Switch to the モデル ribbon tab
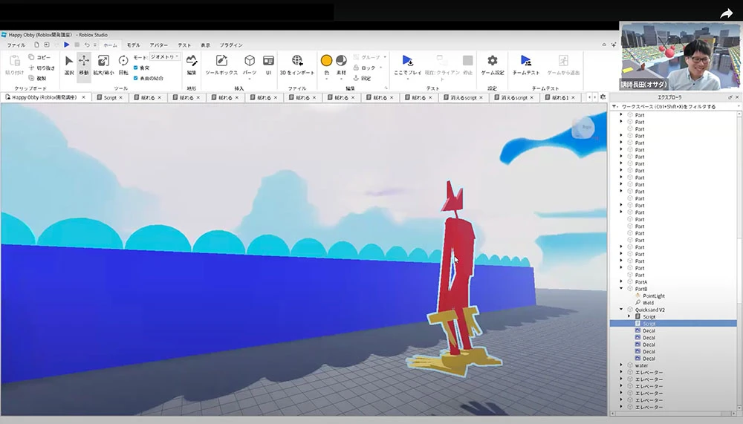Viewport: 743px width, 424px height. click(133, 45)
